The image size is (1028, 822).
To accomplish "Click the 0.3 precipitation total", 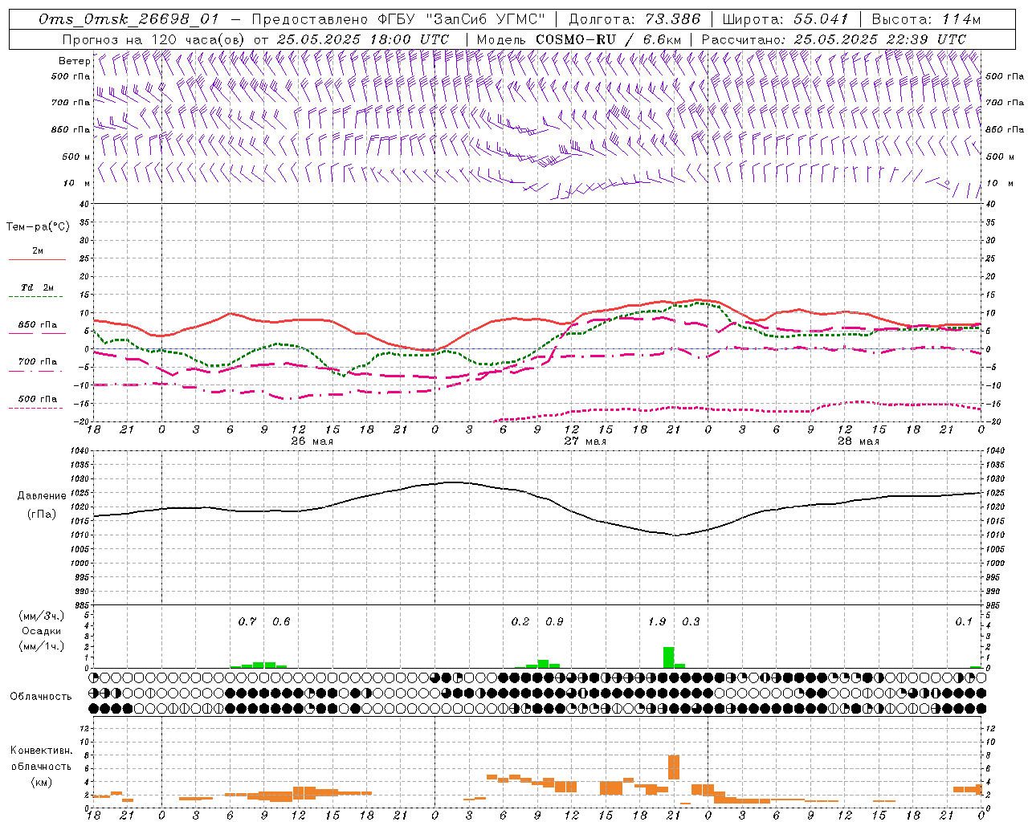I will coord(691,621).
